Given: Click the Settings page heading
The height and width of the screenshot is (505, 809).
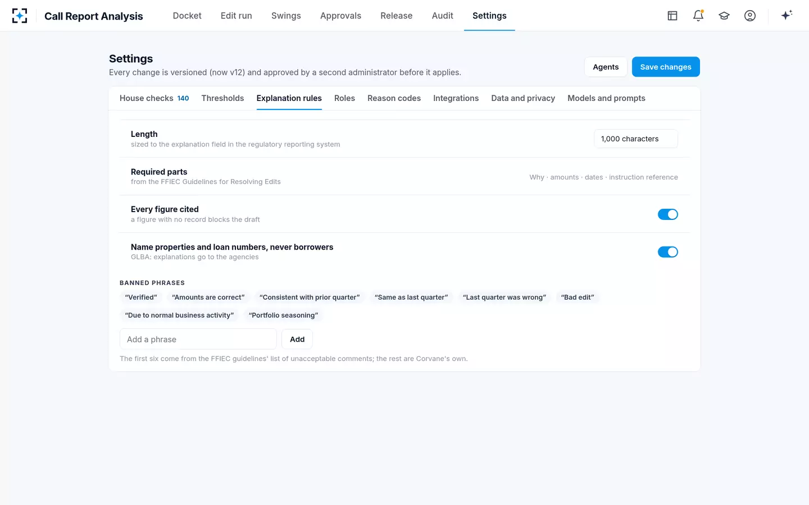Looking at the screenshot, I should point(131,58).
